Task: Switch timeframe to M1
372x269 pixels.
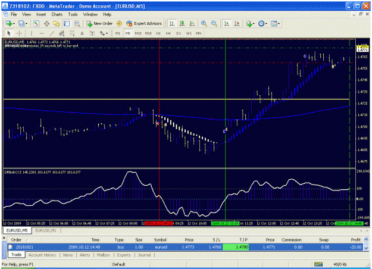Action: tap(118, 33)
